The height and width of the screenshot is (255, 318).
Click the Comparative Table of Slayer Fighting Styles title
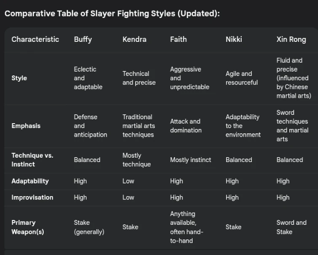[x=112, y=13]
